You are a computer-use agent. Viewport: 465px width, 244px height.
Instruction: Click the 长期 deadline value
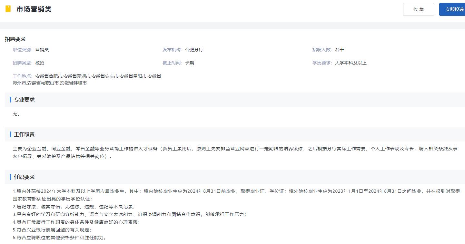coord(190,63)
